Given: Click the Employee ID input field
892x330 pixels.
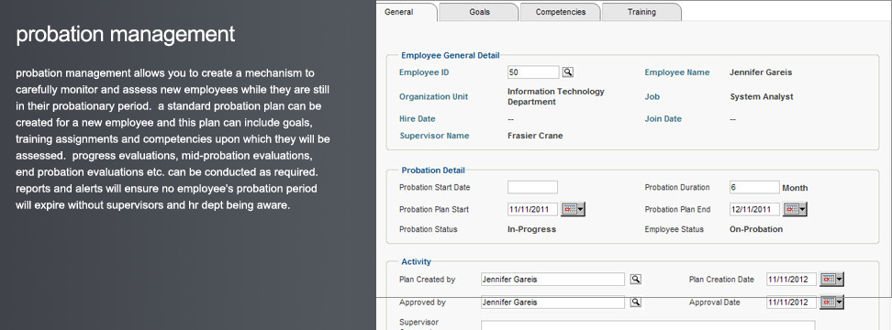Looking at the screenshot, I should 533,72.
